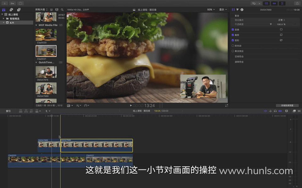Toggle the browser panel grid button
Viewport: 302px width, 188px height.
[x=266, y=3]
